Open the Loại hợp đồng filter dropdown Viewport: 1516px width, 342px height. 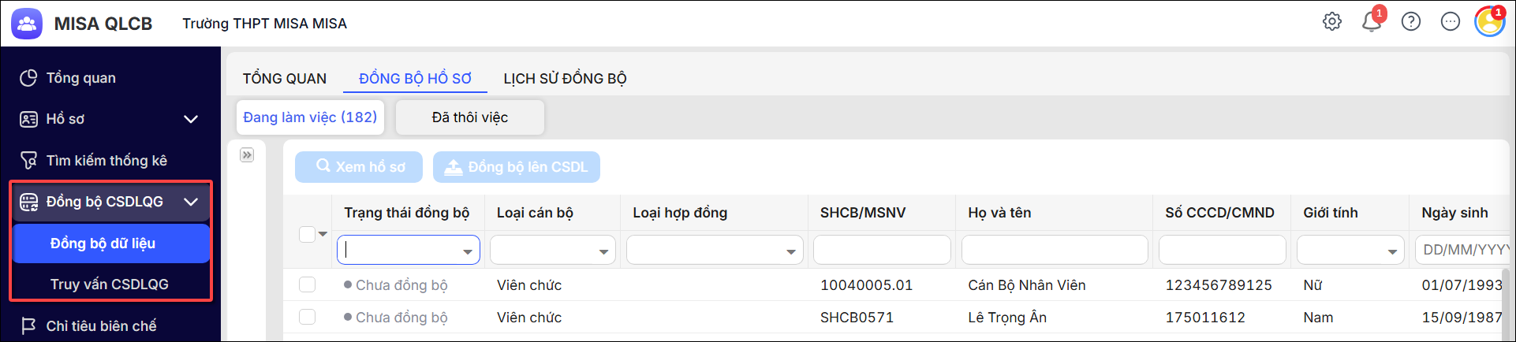(x=715, y=250)
